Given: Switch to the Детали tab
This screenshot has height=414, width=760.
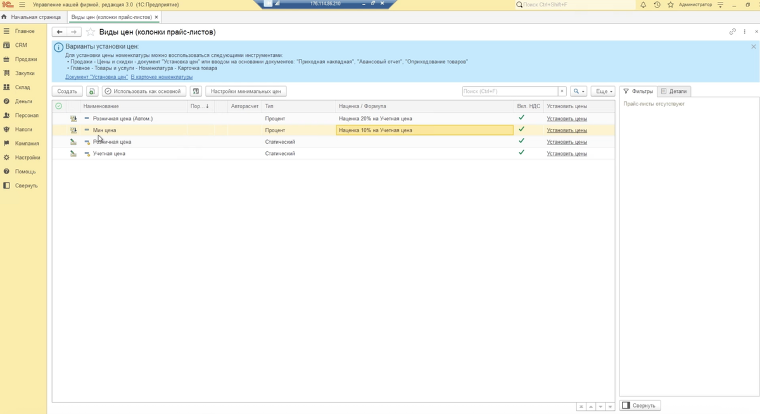Looking at the screenshot, I should (674, 91).
